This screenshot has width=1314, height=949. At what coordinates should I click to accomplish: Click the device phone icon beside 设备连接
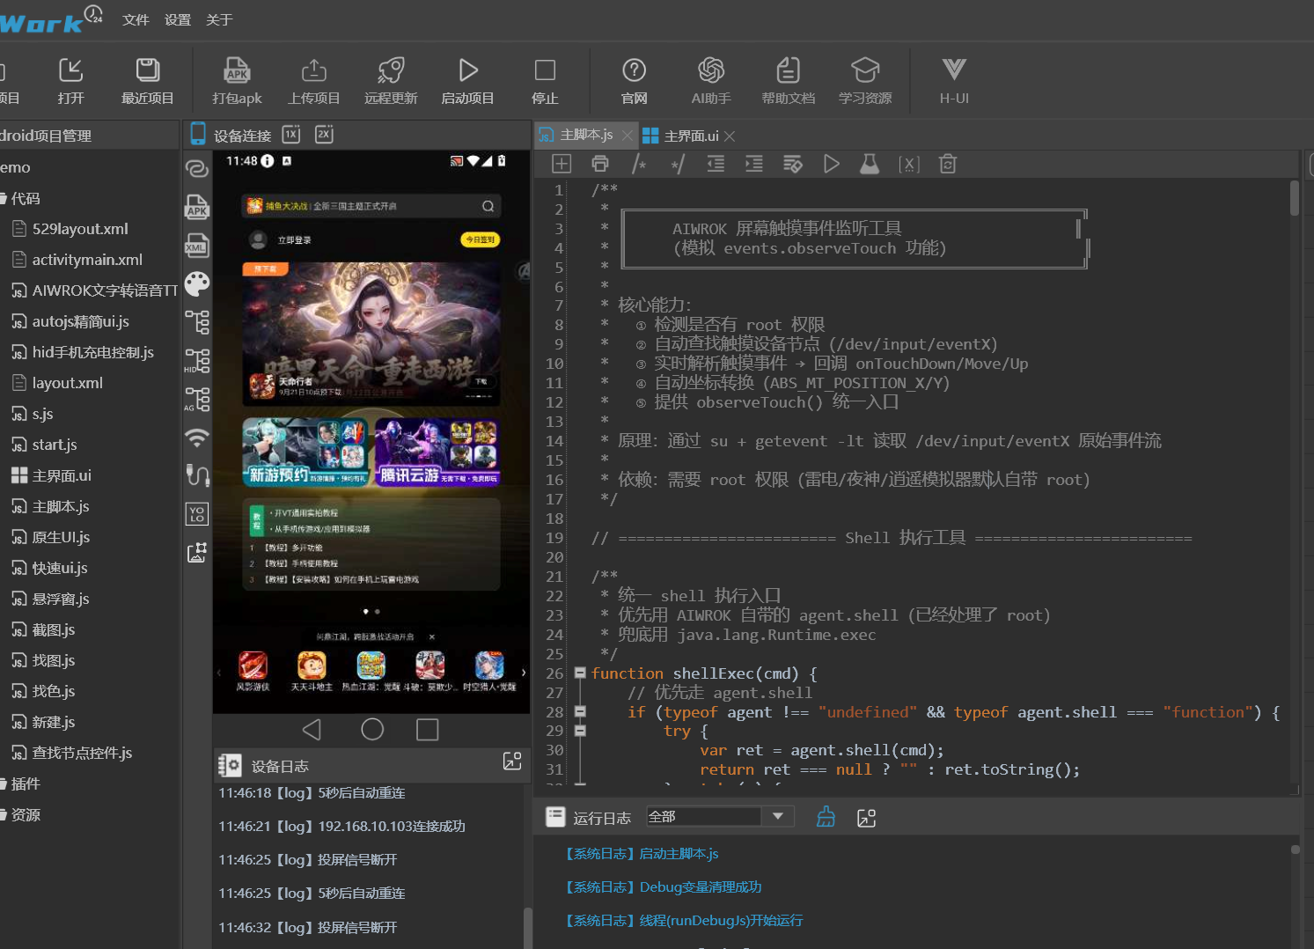(x=198, y=135)
